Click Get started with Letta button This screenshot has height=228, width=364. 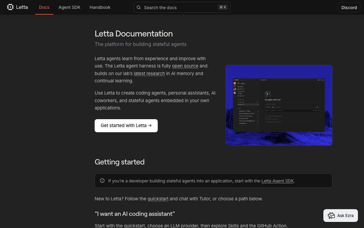click(x=126, y=126)
